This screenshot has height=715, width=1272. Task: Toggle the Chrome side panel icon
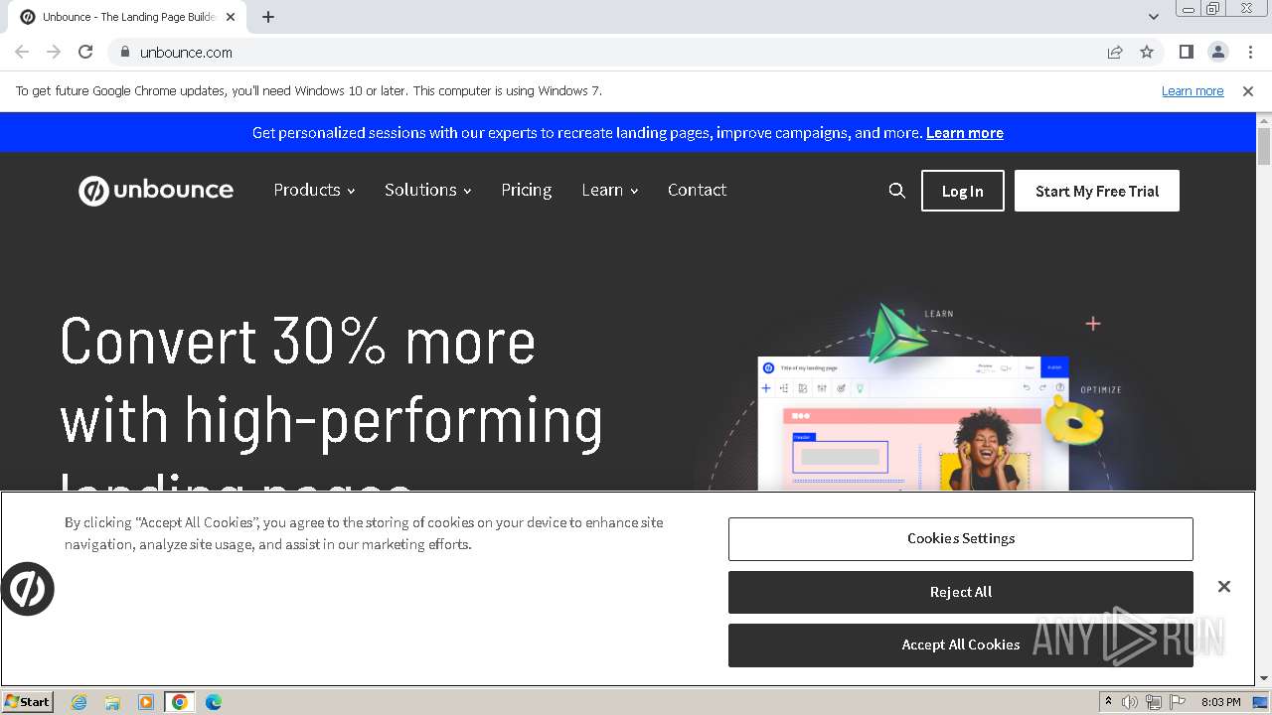1186,53
